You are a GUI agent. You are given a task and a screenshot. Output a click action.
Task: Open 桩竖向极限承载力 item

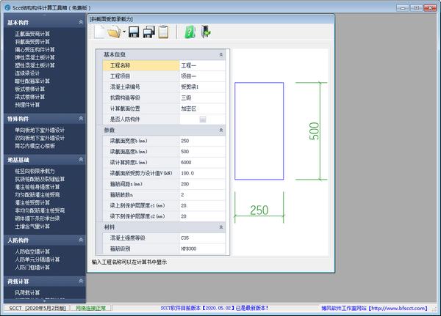pos(35,171)
